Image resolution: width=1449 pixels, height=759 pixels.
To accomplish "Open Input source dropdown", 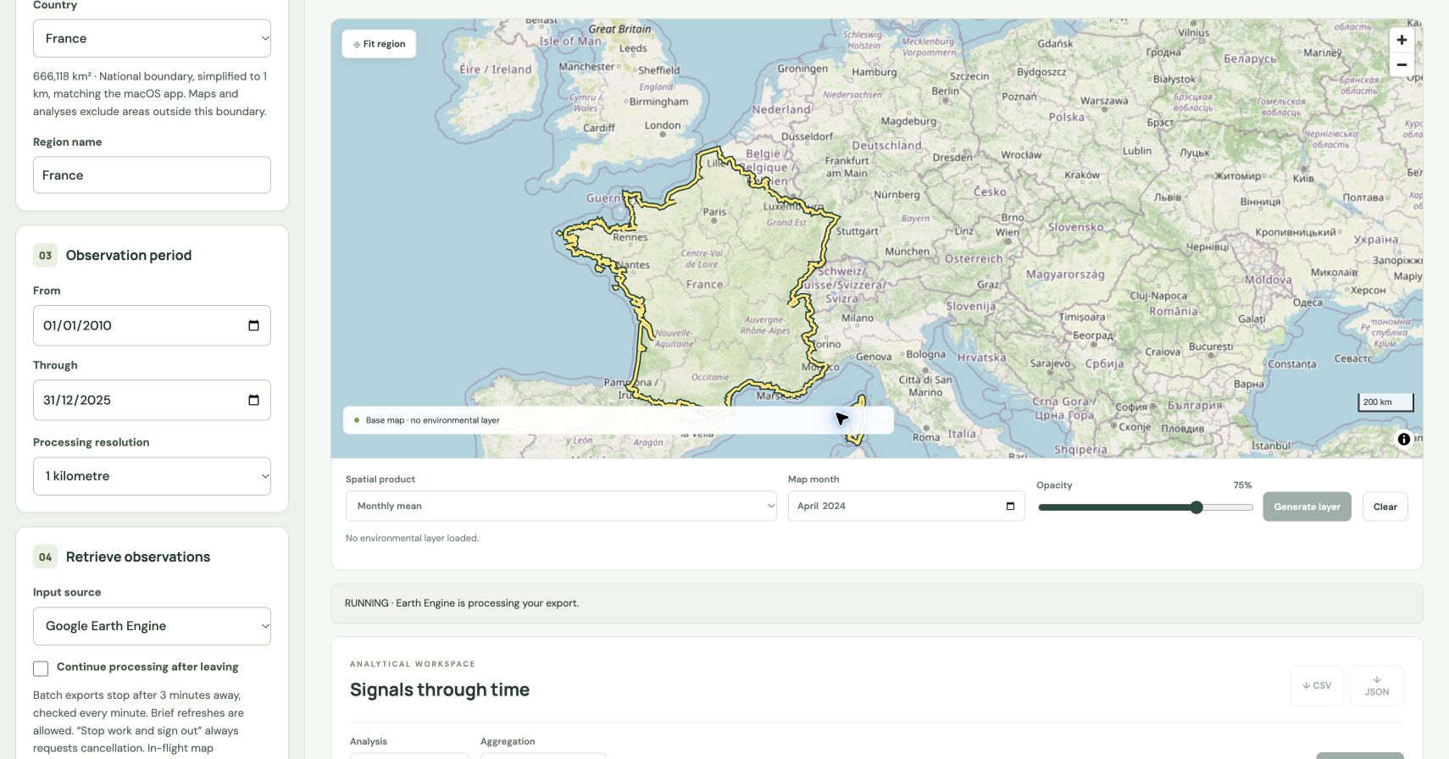I will [152, 626].
